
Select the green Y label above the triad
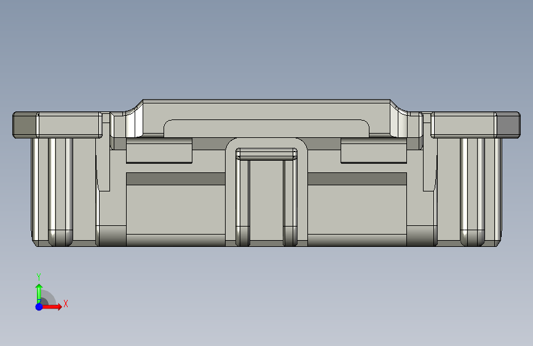tap(39, 276)
